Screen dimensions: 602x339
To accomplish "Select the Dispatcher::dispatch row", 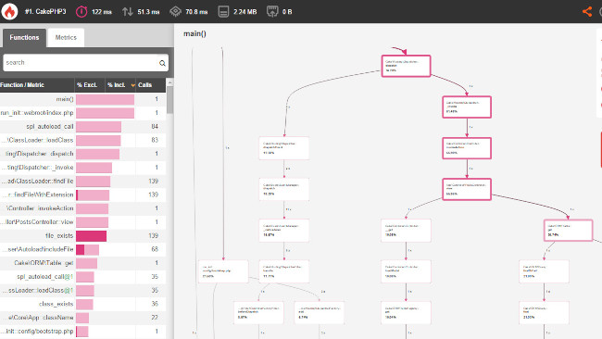I will [x=83, y=154].
